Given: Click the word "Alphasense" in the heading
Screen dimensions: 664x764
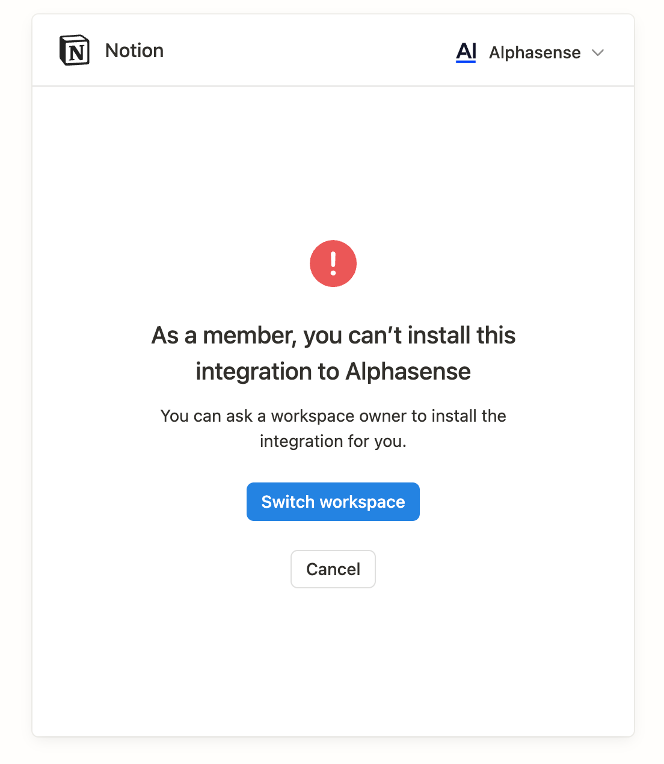Looking at the screenshot, I should click(x=408, y=372).
